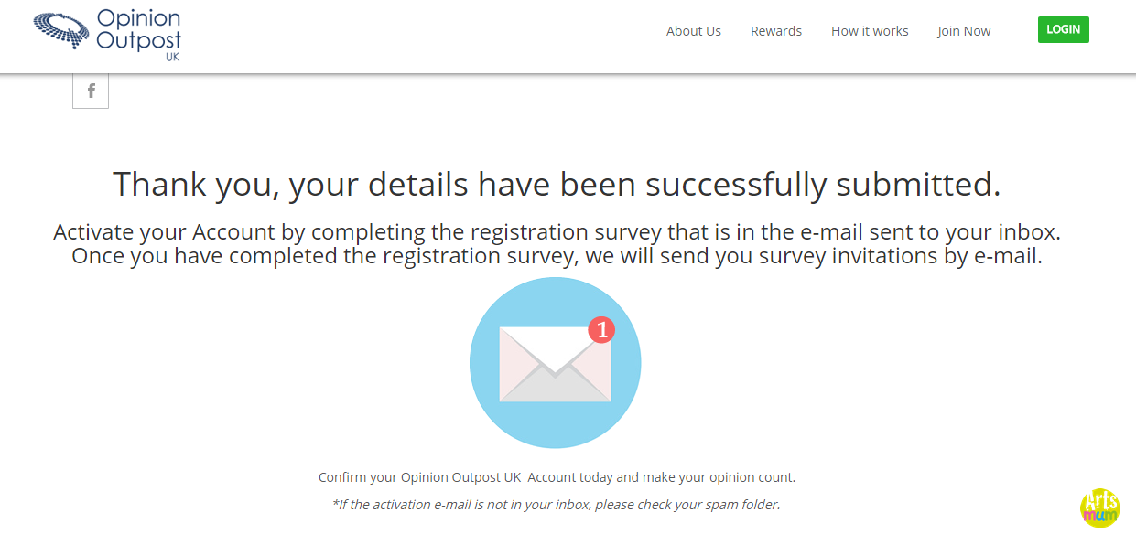Image resolution: width=1136 pixels, height=534 pixels.
Task: Go to the Rewards menu item
Action: coord(776,31)
